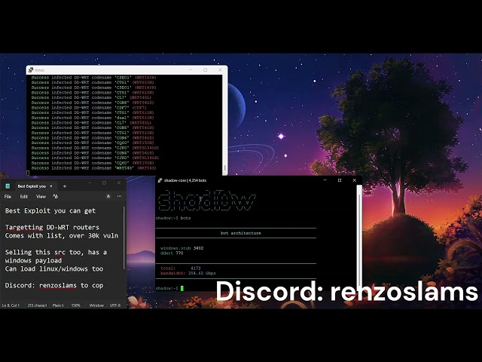Click the 'shadow-core | 4,254 bots' title bar
Screen dimensions: 482x362
click(185, 180)
